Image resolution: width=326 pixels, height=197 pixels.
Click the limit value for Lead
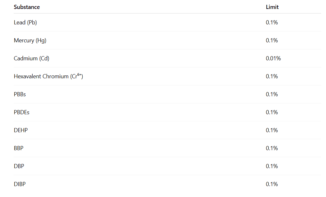point(272,22)
